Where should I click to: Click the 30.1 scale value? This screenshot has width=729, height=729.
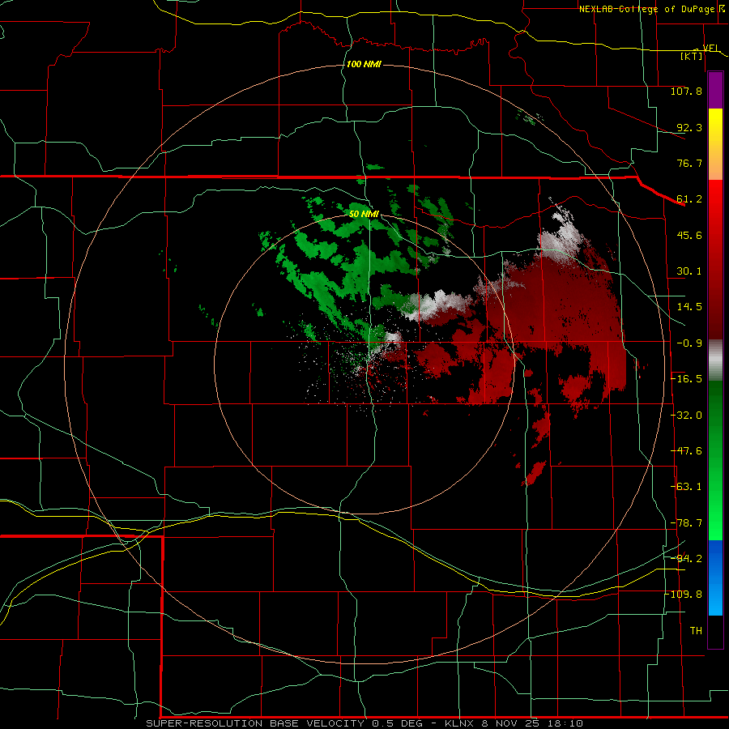tap(689, 271)
